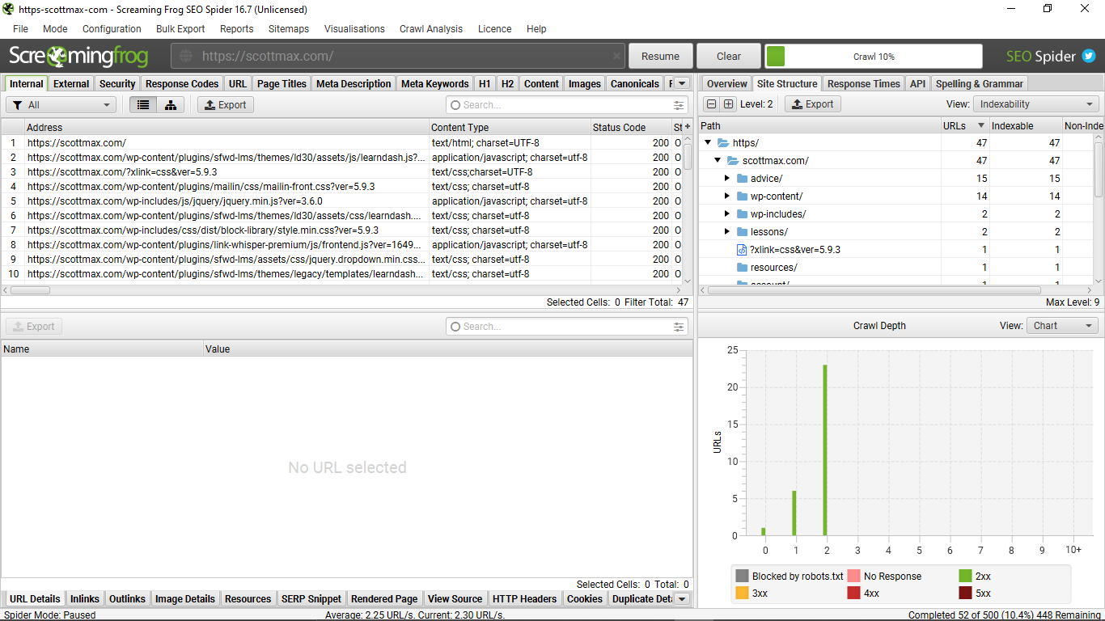
Task: Click the resources/ folder icon
Action: tap(743, 268)
